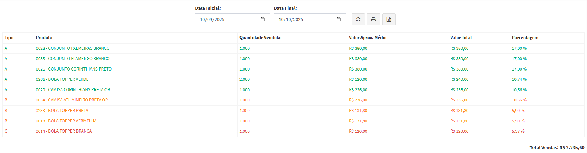Select the 0033 - CONJUNTO FLAMENGO BRANCO product
This screenshot has width=587, height=153.
point(73,59)
